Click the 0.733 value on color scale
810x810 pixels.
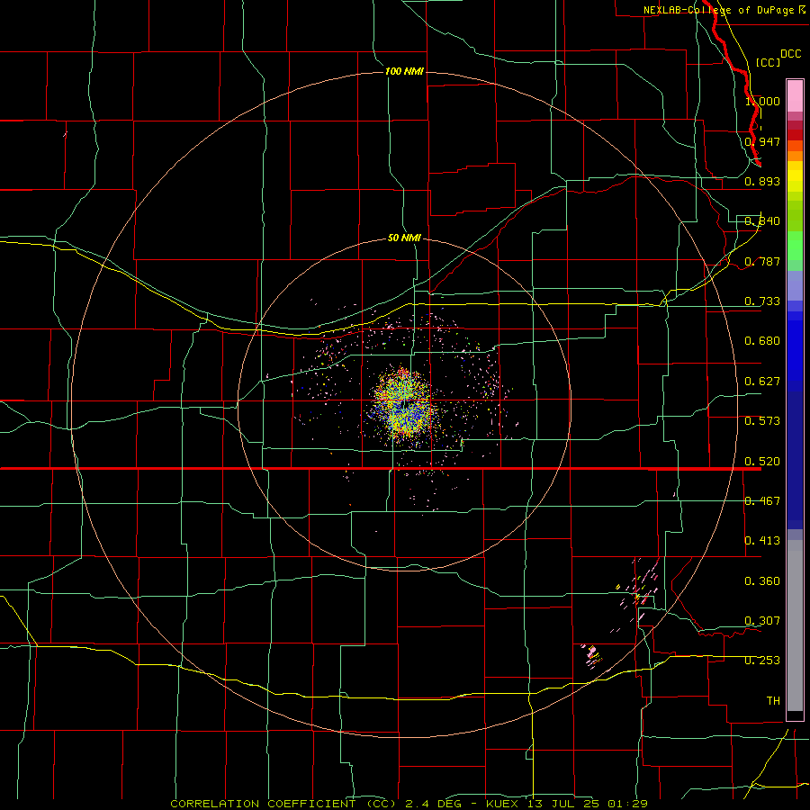[x=762, y=301]
